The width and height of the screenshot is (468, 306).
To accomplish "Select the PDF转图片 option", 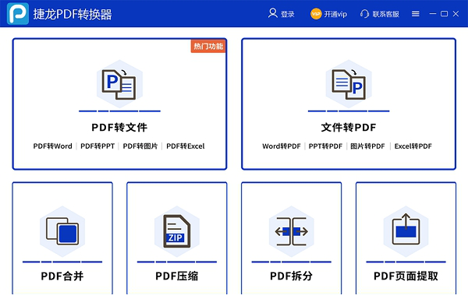I will coord(140,146).
